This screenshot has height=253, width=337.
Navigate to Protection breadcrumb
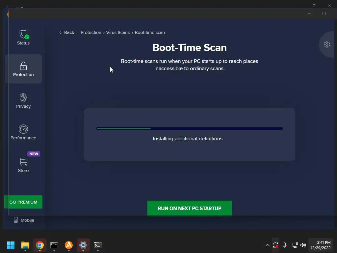[x=91, y=33]
